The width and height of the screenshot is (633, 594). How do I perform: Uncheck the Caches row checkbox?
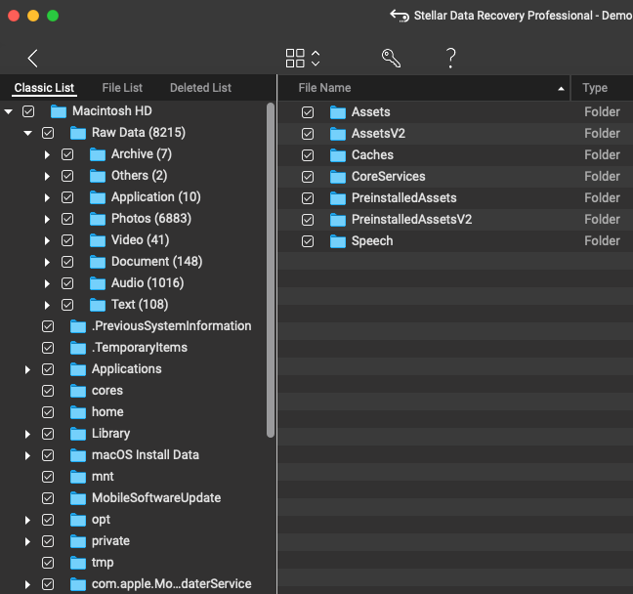coord(308,155)
